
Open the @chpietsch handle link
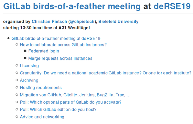[x=82, y=22]
